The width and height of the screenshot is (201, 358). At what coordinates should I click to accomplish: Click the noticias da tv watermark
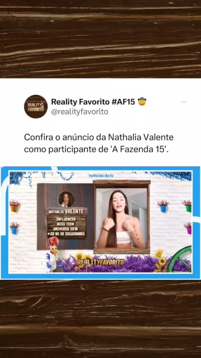[x=101, y=175]
